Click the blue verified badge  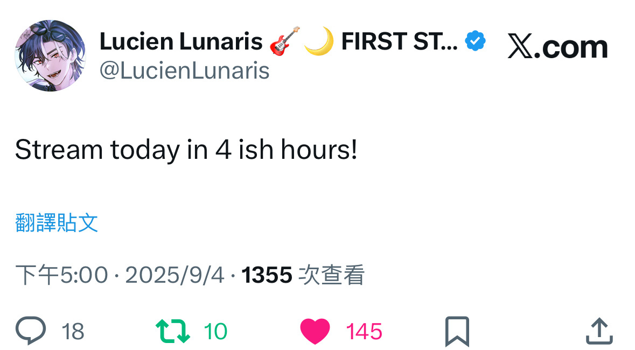click(x=476, y=41)
